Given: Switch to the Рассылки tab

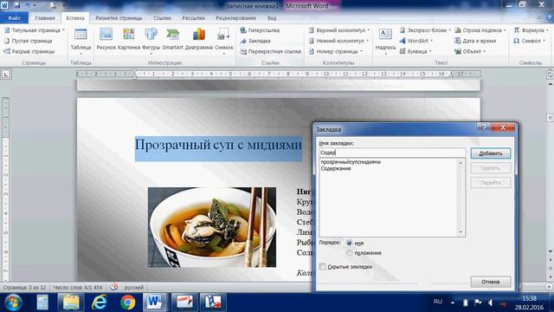Looking at the screenshot, I should pyautogui.click(x=193, y=17).
